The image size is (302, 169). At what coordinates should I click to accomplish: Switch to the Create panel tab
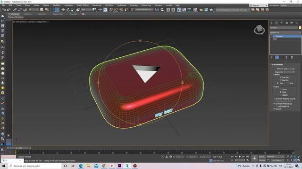272,23
